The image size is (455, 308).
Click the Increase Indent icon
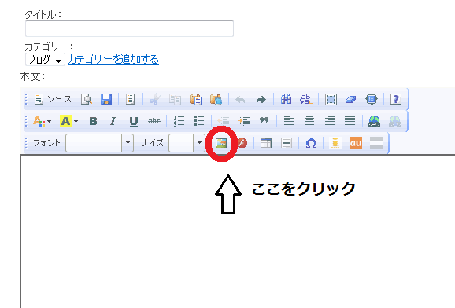coord(244,120)
